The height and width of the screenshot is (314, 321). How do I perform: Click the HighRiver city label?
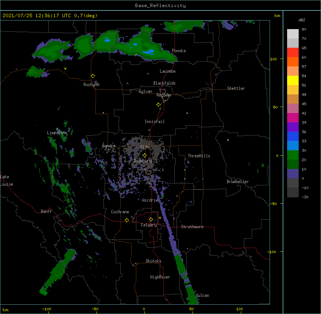click(160, 277)
